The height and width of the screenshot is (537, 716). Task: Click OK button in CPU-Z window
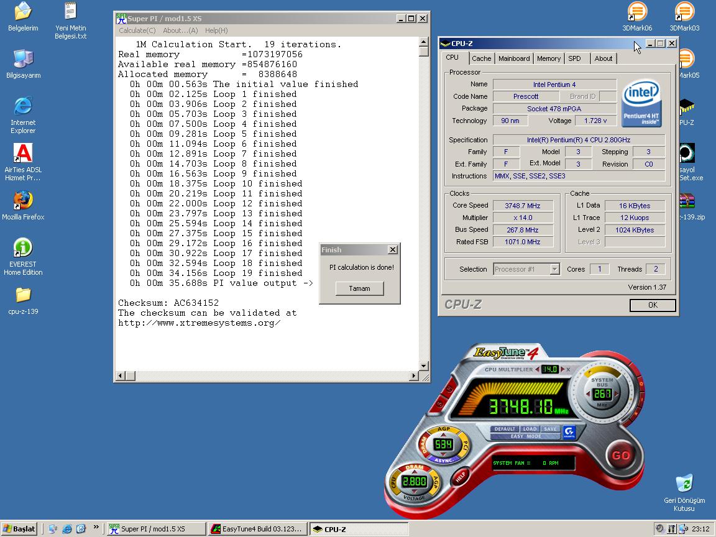653,305
